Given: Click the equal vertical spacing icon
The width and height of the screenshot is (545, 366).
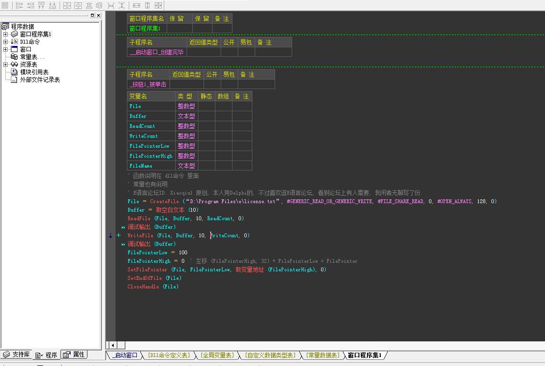Looking at the screenshot, I should click(122, 6).
